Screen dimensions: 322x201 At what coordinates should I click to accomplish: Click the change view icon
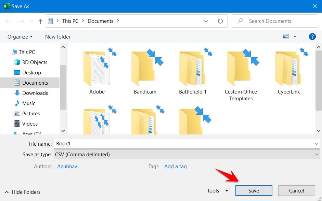(286, 37)
